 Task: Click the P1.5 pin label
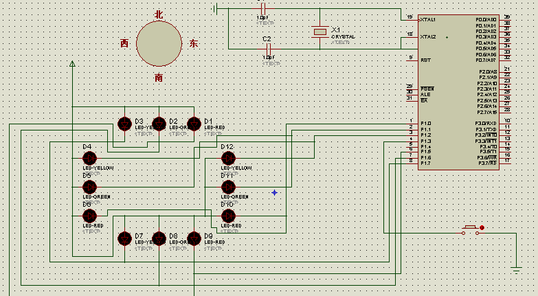click(426, 152)
